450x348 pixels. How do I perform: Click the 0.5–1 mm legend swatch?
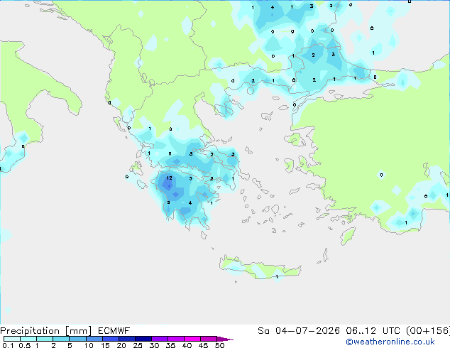[28, 339]
